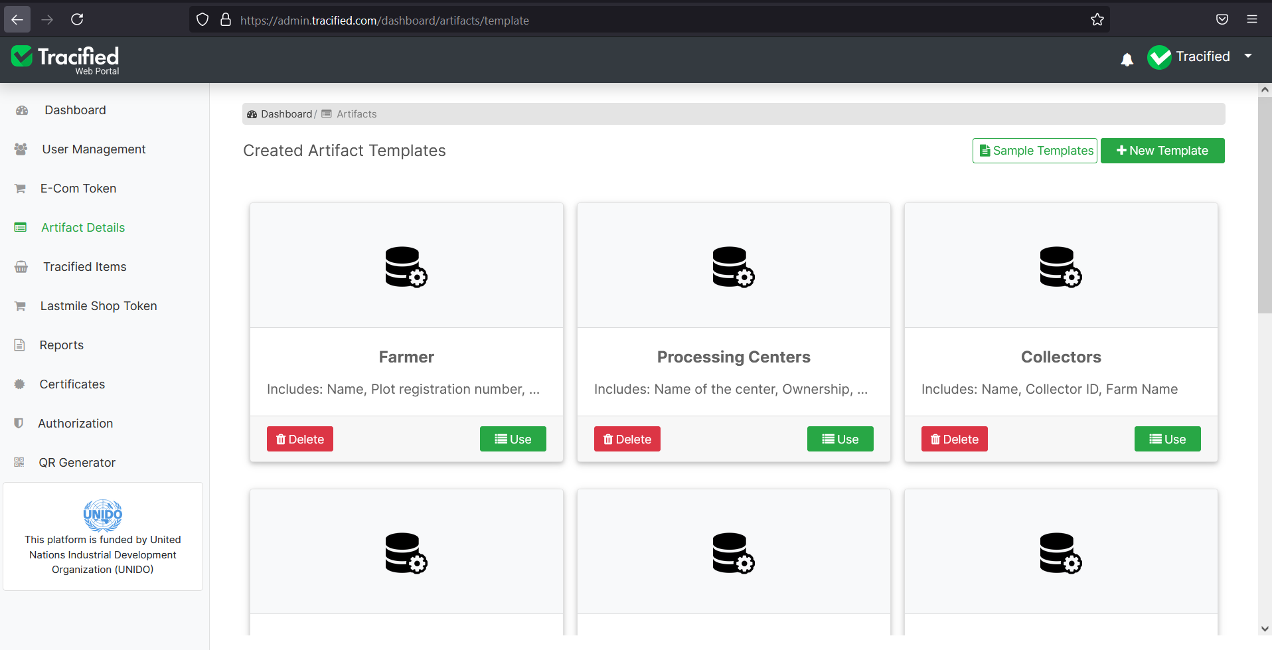Image resolution: width=1272 pixels, height=650 pixels.
Task: Click the Tracified logo in header
Action: click(x=65, y=60)
